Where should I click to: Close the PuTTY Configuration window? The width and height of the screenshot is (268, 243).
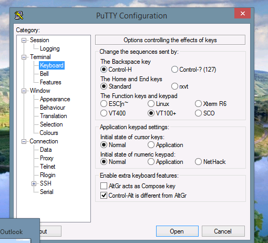(x=243, y=13)
